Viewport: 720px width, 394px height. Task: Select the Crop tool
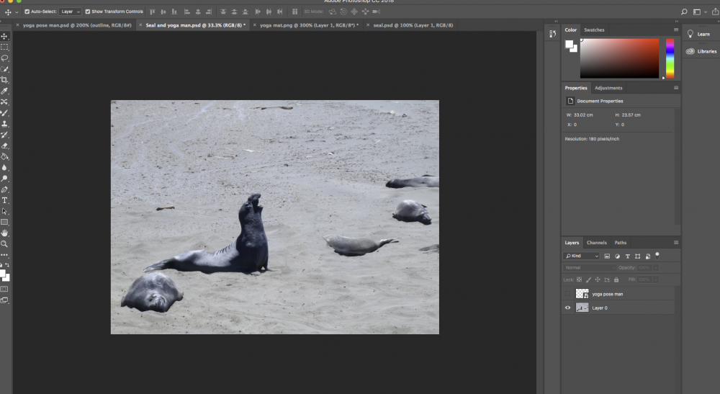tap(4, 80)
